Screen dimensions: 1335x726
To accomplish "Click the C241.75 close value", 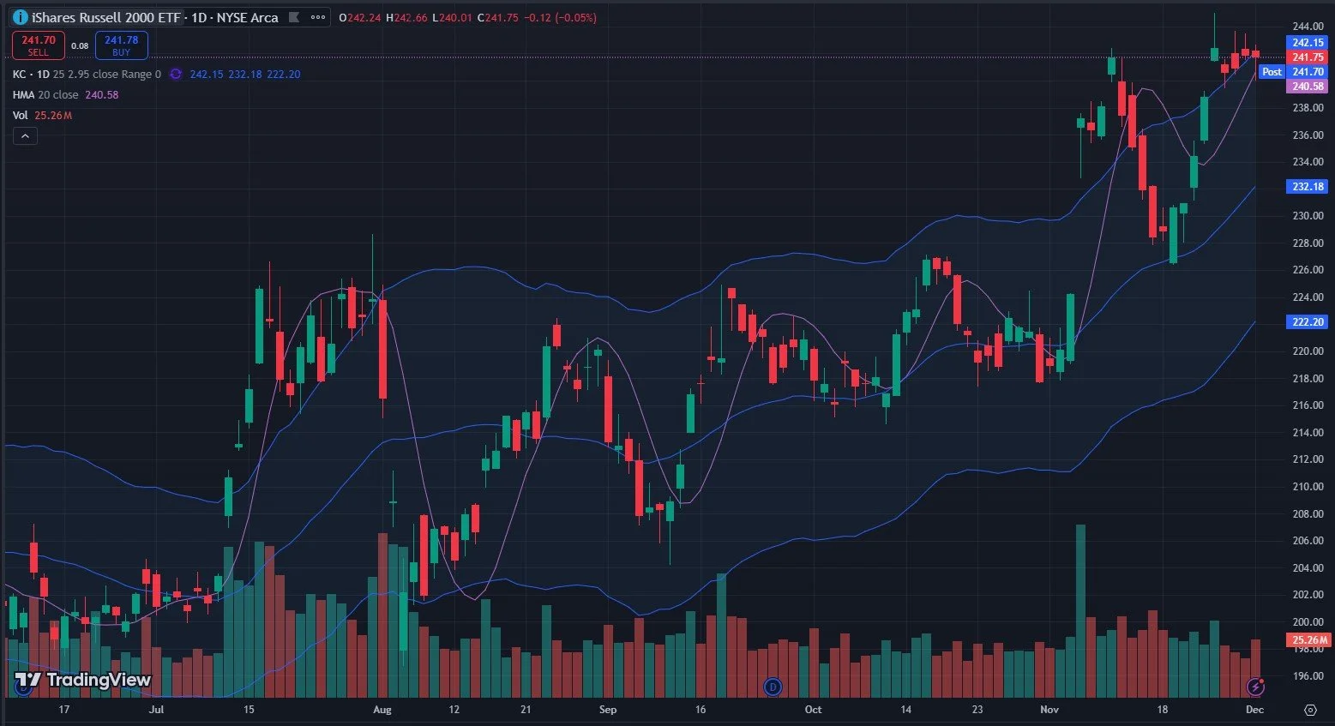I will 498,17.
